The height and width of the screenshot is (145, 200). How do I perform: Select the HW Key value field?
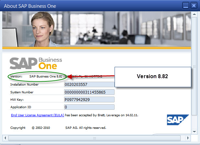89,99
